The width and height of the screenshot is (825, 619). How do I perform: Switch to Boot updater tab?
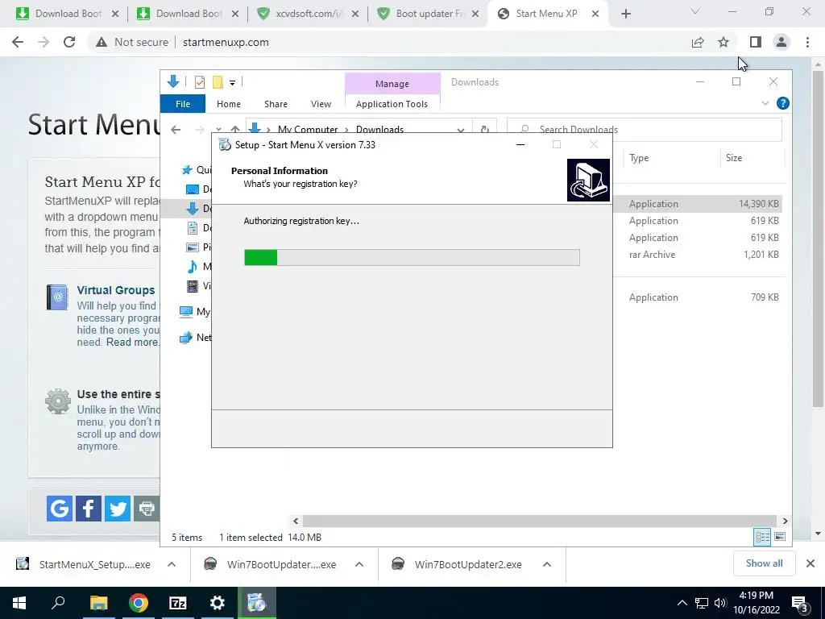429,14
